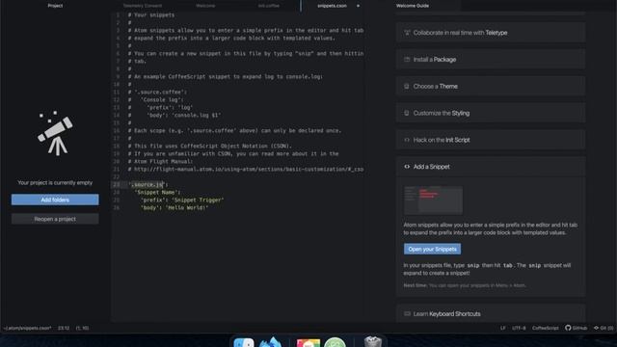Click the '# Your snippets' comment line
This screenshot has width=617, height=347.
click(x=151, y=15)
